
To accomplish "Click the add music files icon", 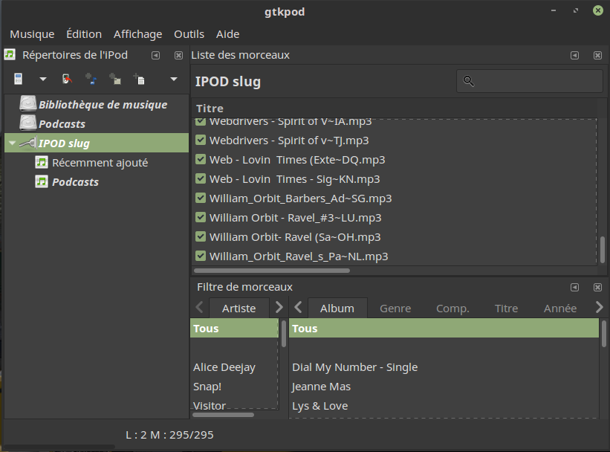I will pos(91,79).
